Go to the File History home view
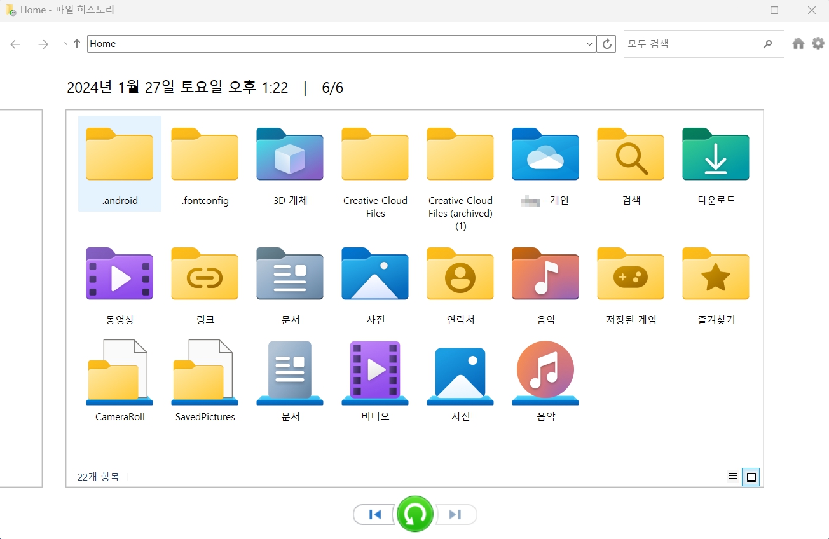Image resolution: width=829 pixels, height=539 pixels. click(798, 43)
